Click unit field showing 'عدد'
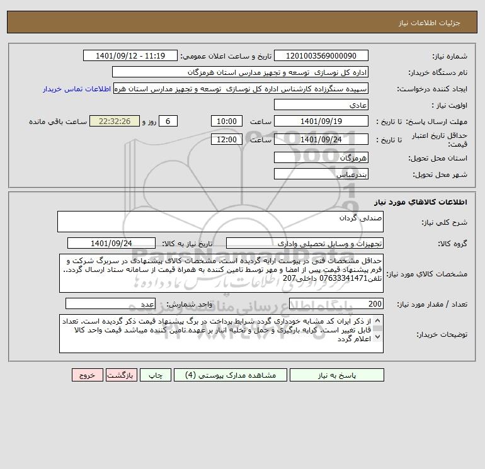The image size is (485, 469). pyautogui.click(x=110, y=303)
